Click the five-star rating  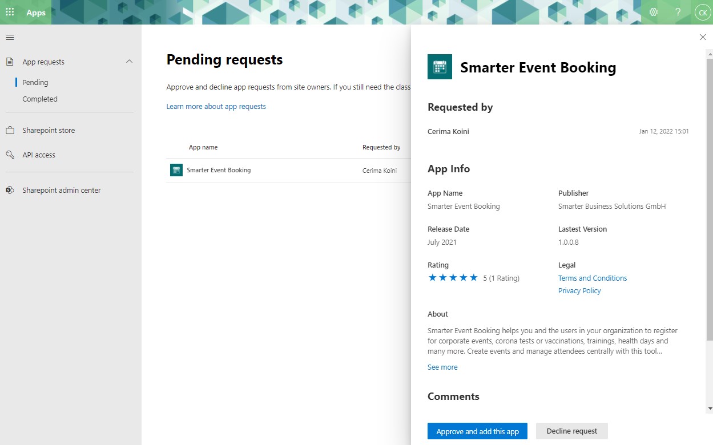(x=453, y=278)
